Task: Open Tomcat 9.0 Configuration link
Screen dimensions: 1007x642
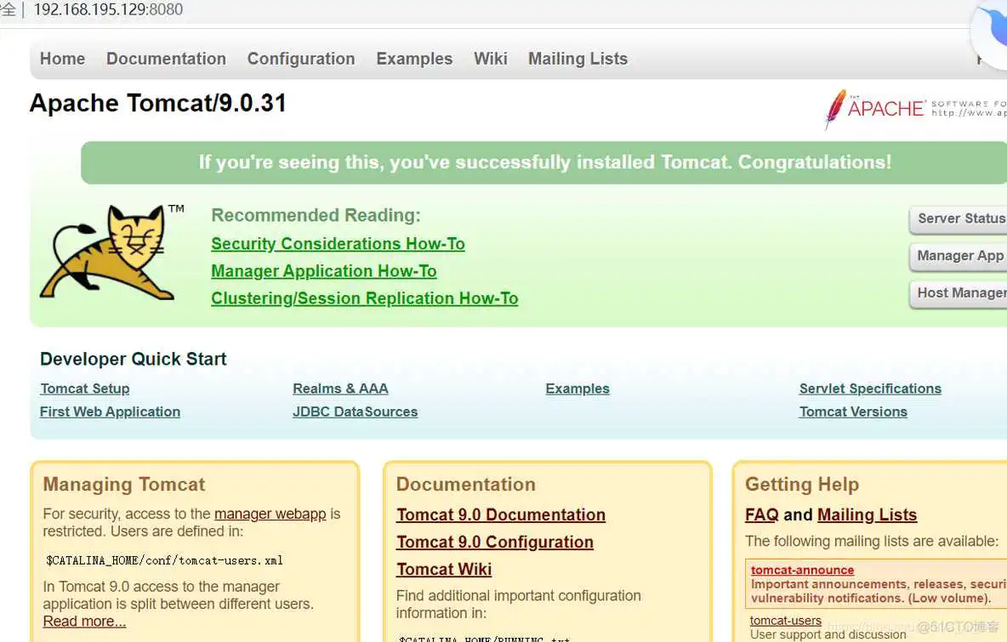Action: click(x=494, y=543)
